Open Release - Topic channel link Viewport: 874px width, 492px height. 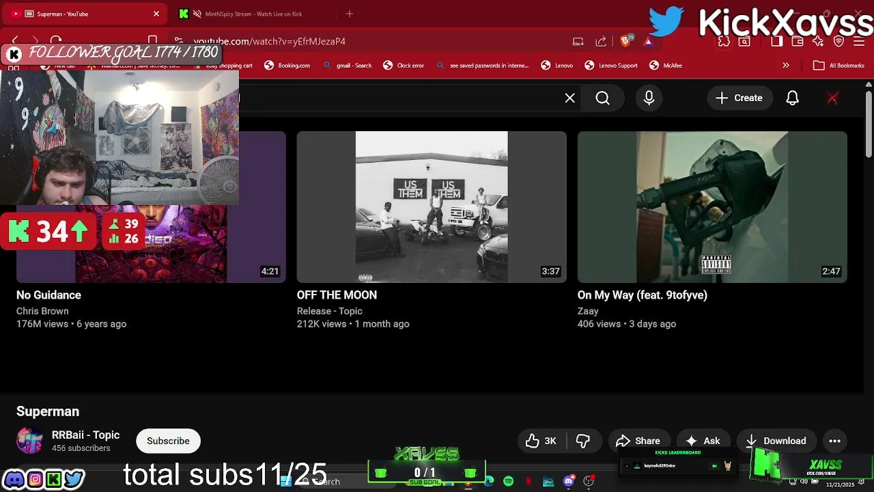tap(330, 311)
